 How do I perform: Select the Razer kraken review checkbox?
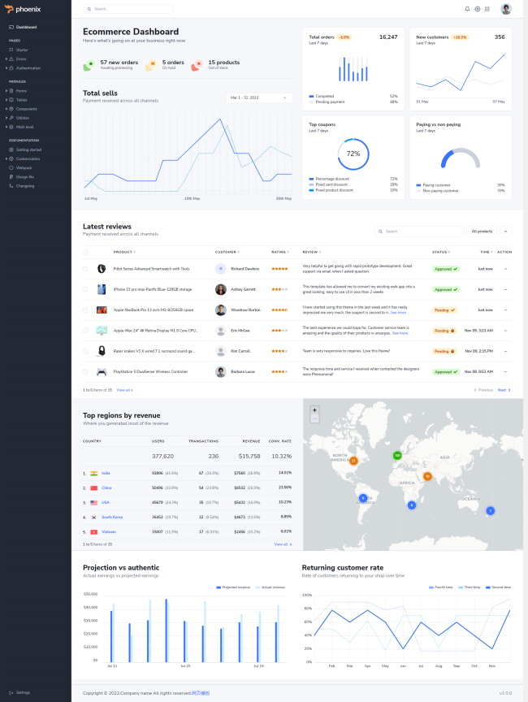tap(85, 351)
